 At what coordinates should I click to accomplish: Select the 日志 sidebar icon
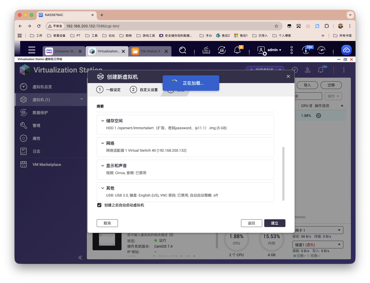pyautogui.click(x=23, y=151)
